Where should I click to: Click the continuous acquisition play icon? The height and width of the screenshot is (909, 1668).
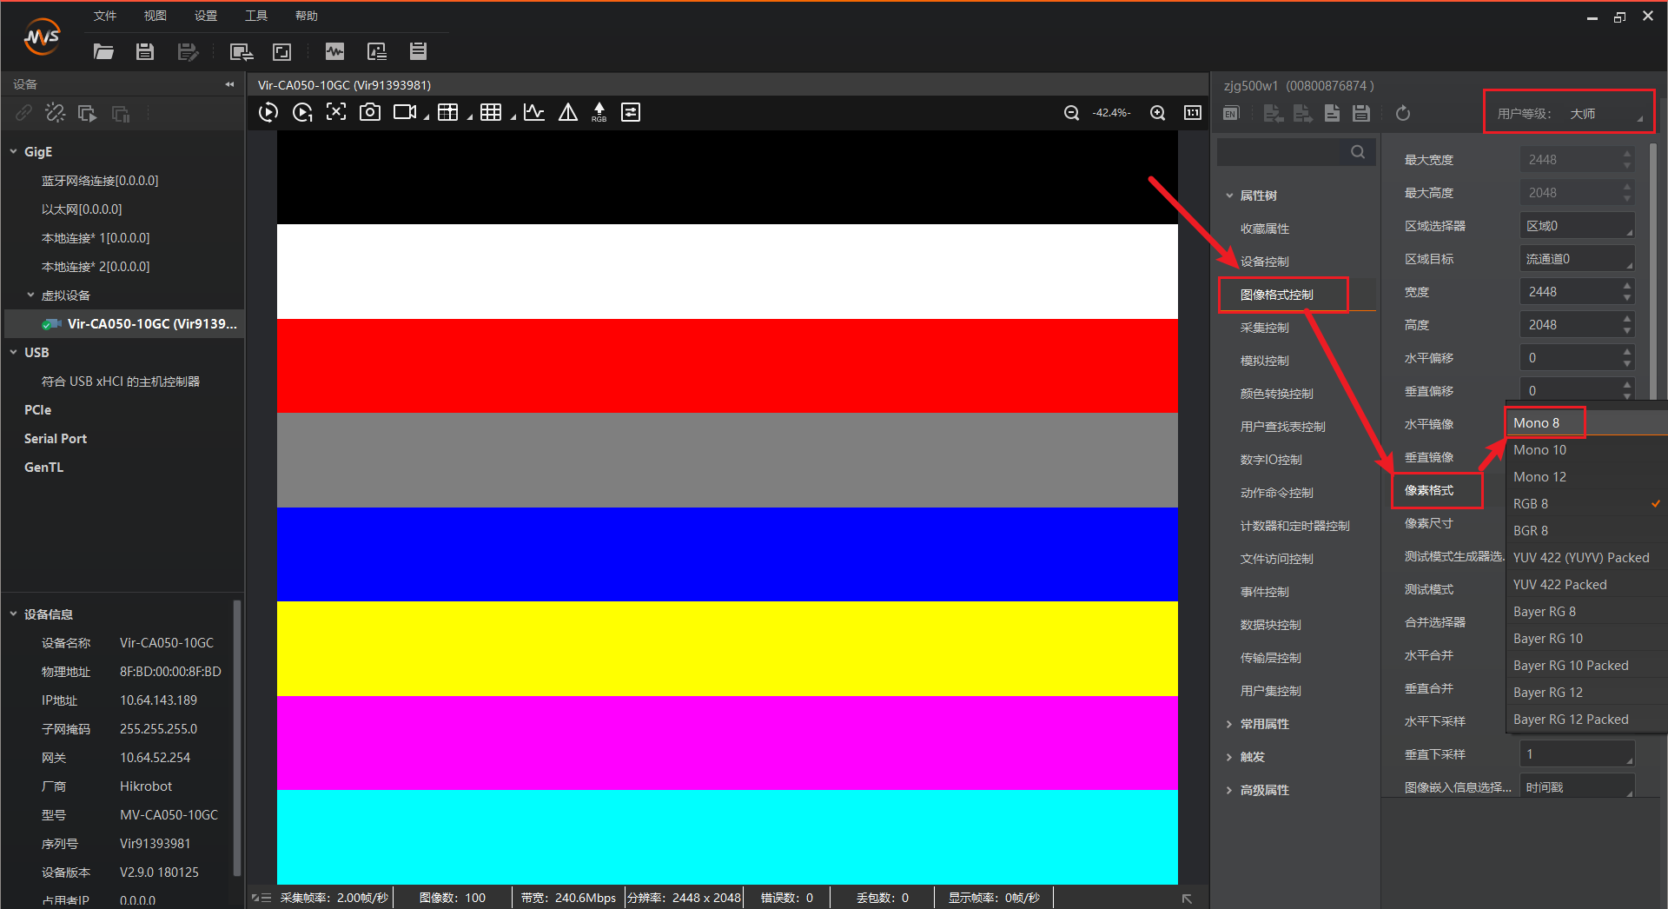[268, 112]
